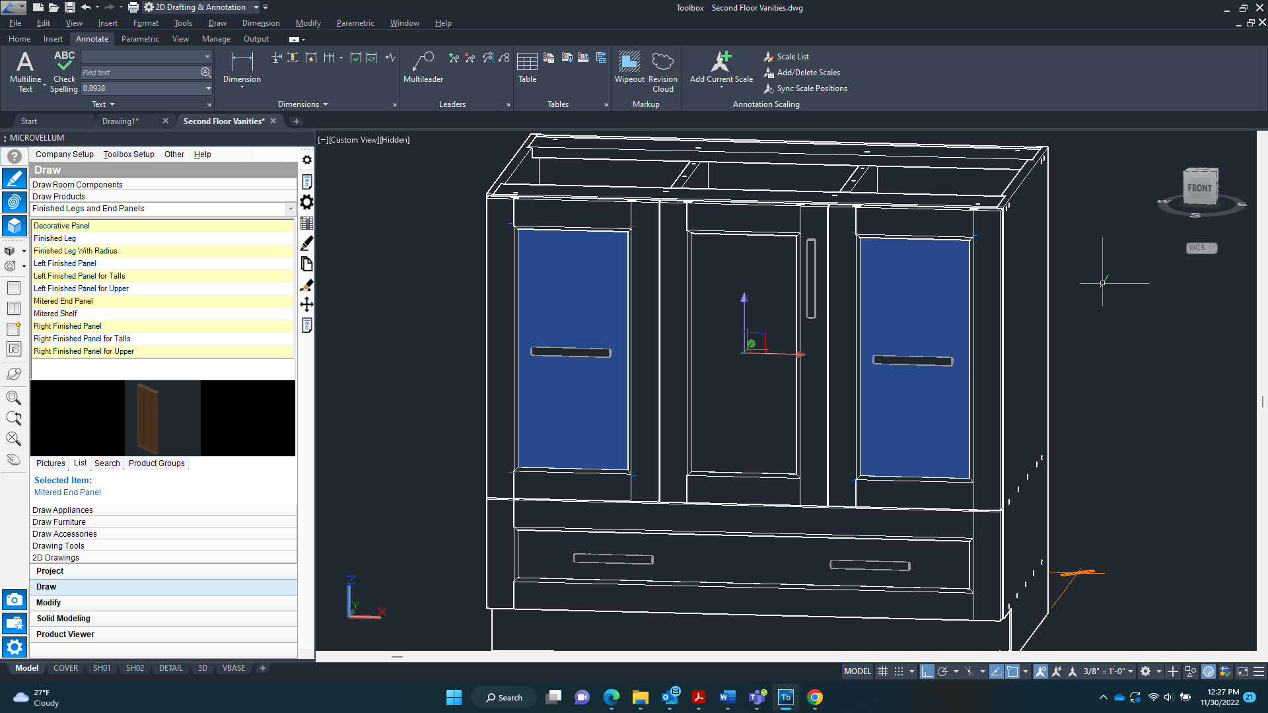
Task: Click Sync Scale Positions button
Action: pos(811,88)
